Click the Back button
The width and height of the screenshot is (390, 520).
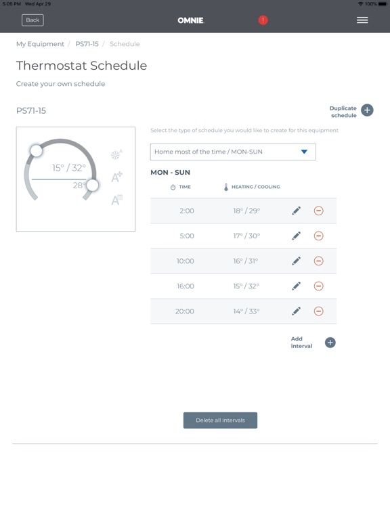(32, 20)
